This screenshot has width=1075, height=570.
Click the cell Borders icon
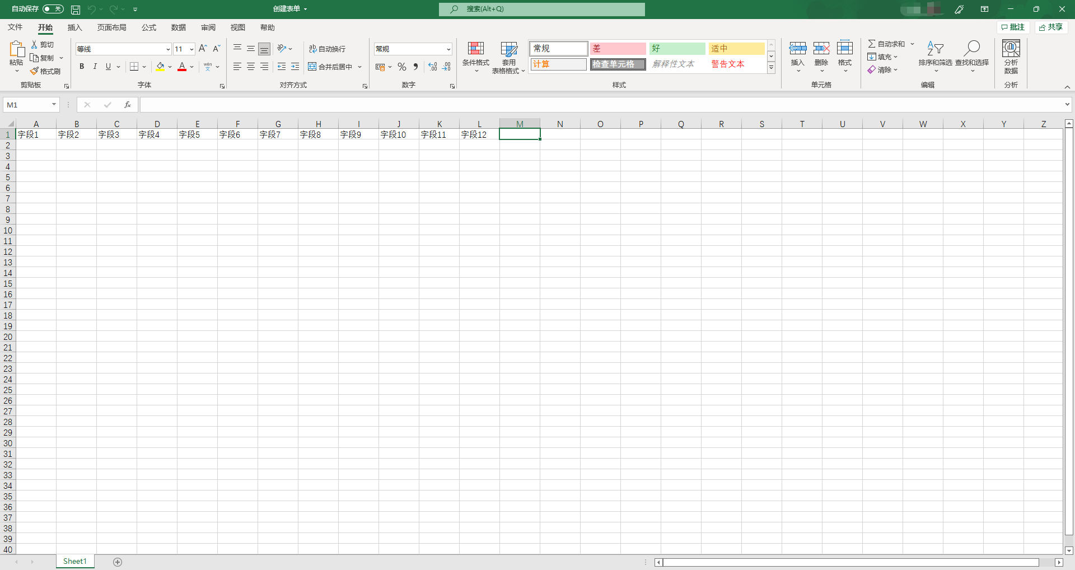click(134, 67)
